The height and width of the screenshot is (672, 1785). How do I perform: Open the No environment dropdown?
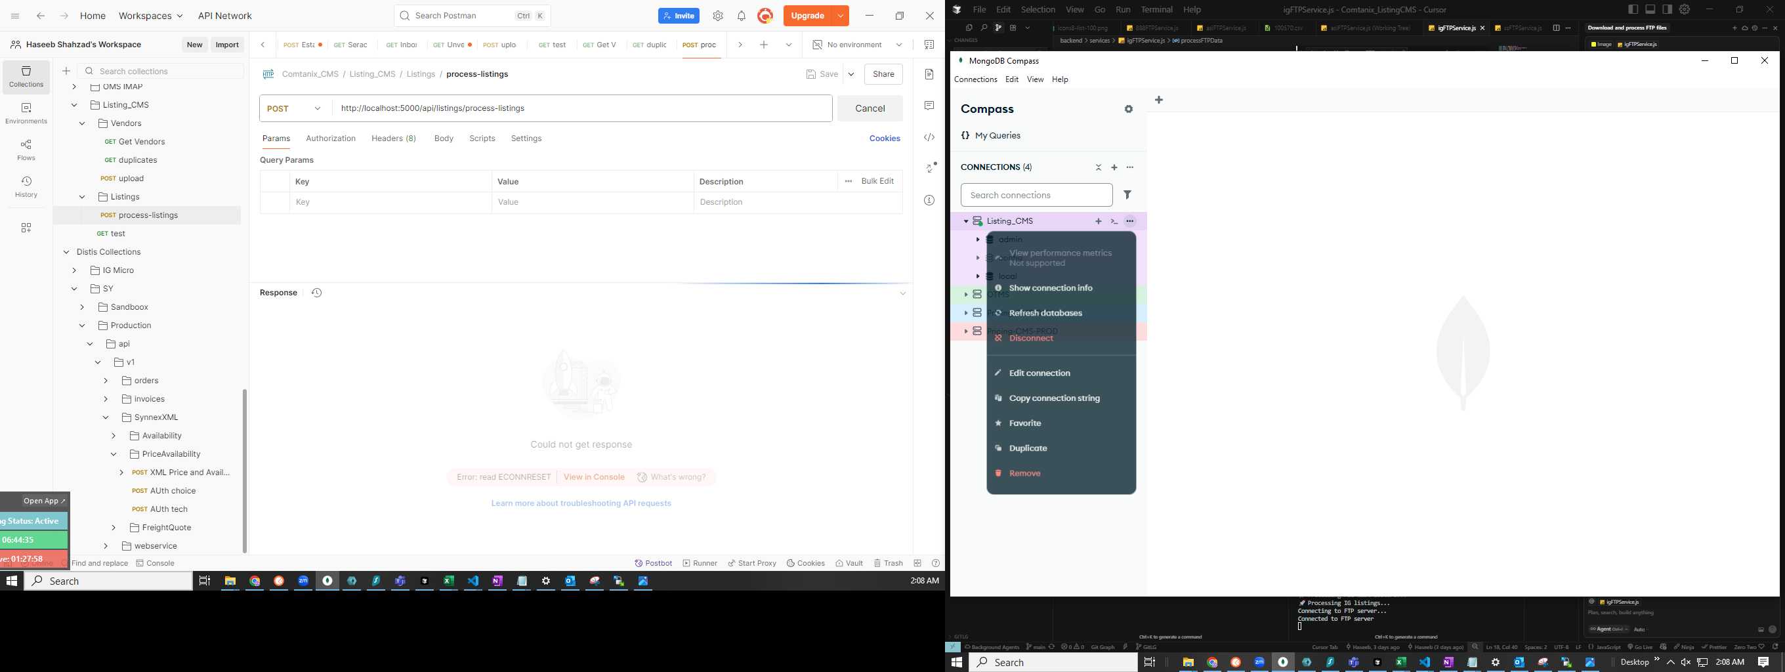[x=858, y=45]
